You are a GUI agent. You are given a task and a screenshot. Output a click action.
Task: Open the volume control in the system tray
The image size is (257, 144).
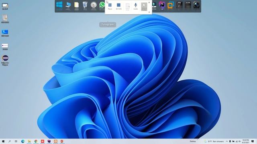click(x=240, y=141)
